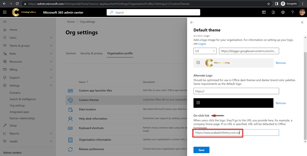
Task: Click the Chhetry's Blog header logo
Action: tap(24, 12)
